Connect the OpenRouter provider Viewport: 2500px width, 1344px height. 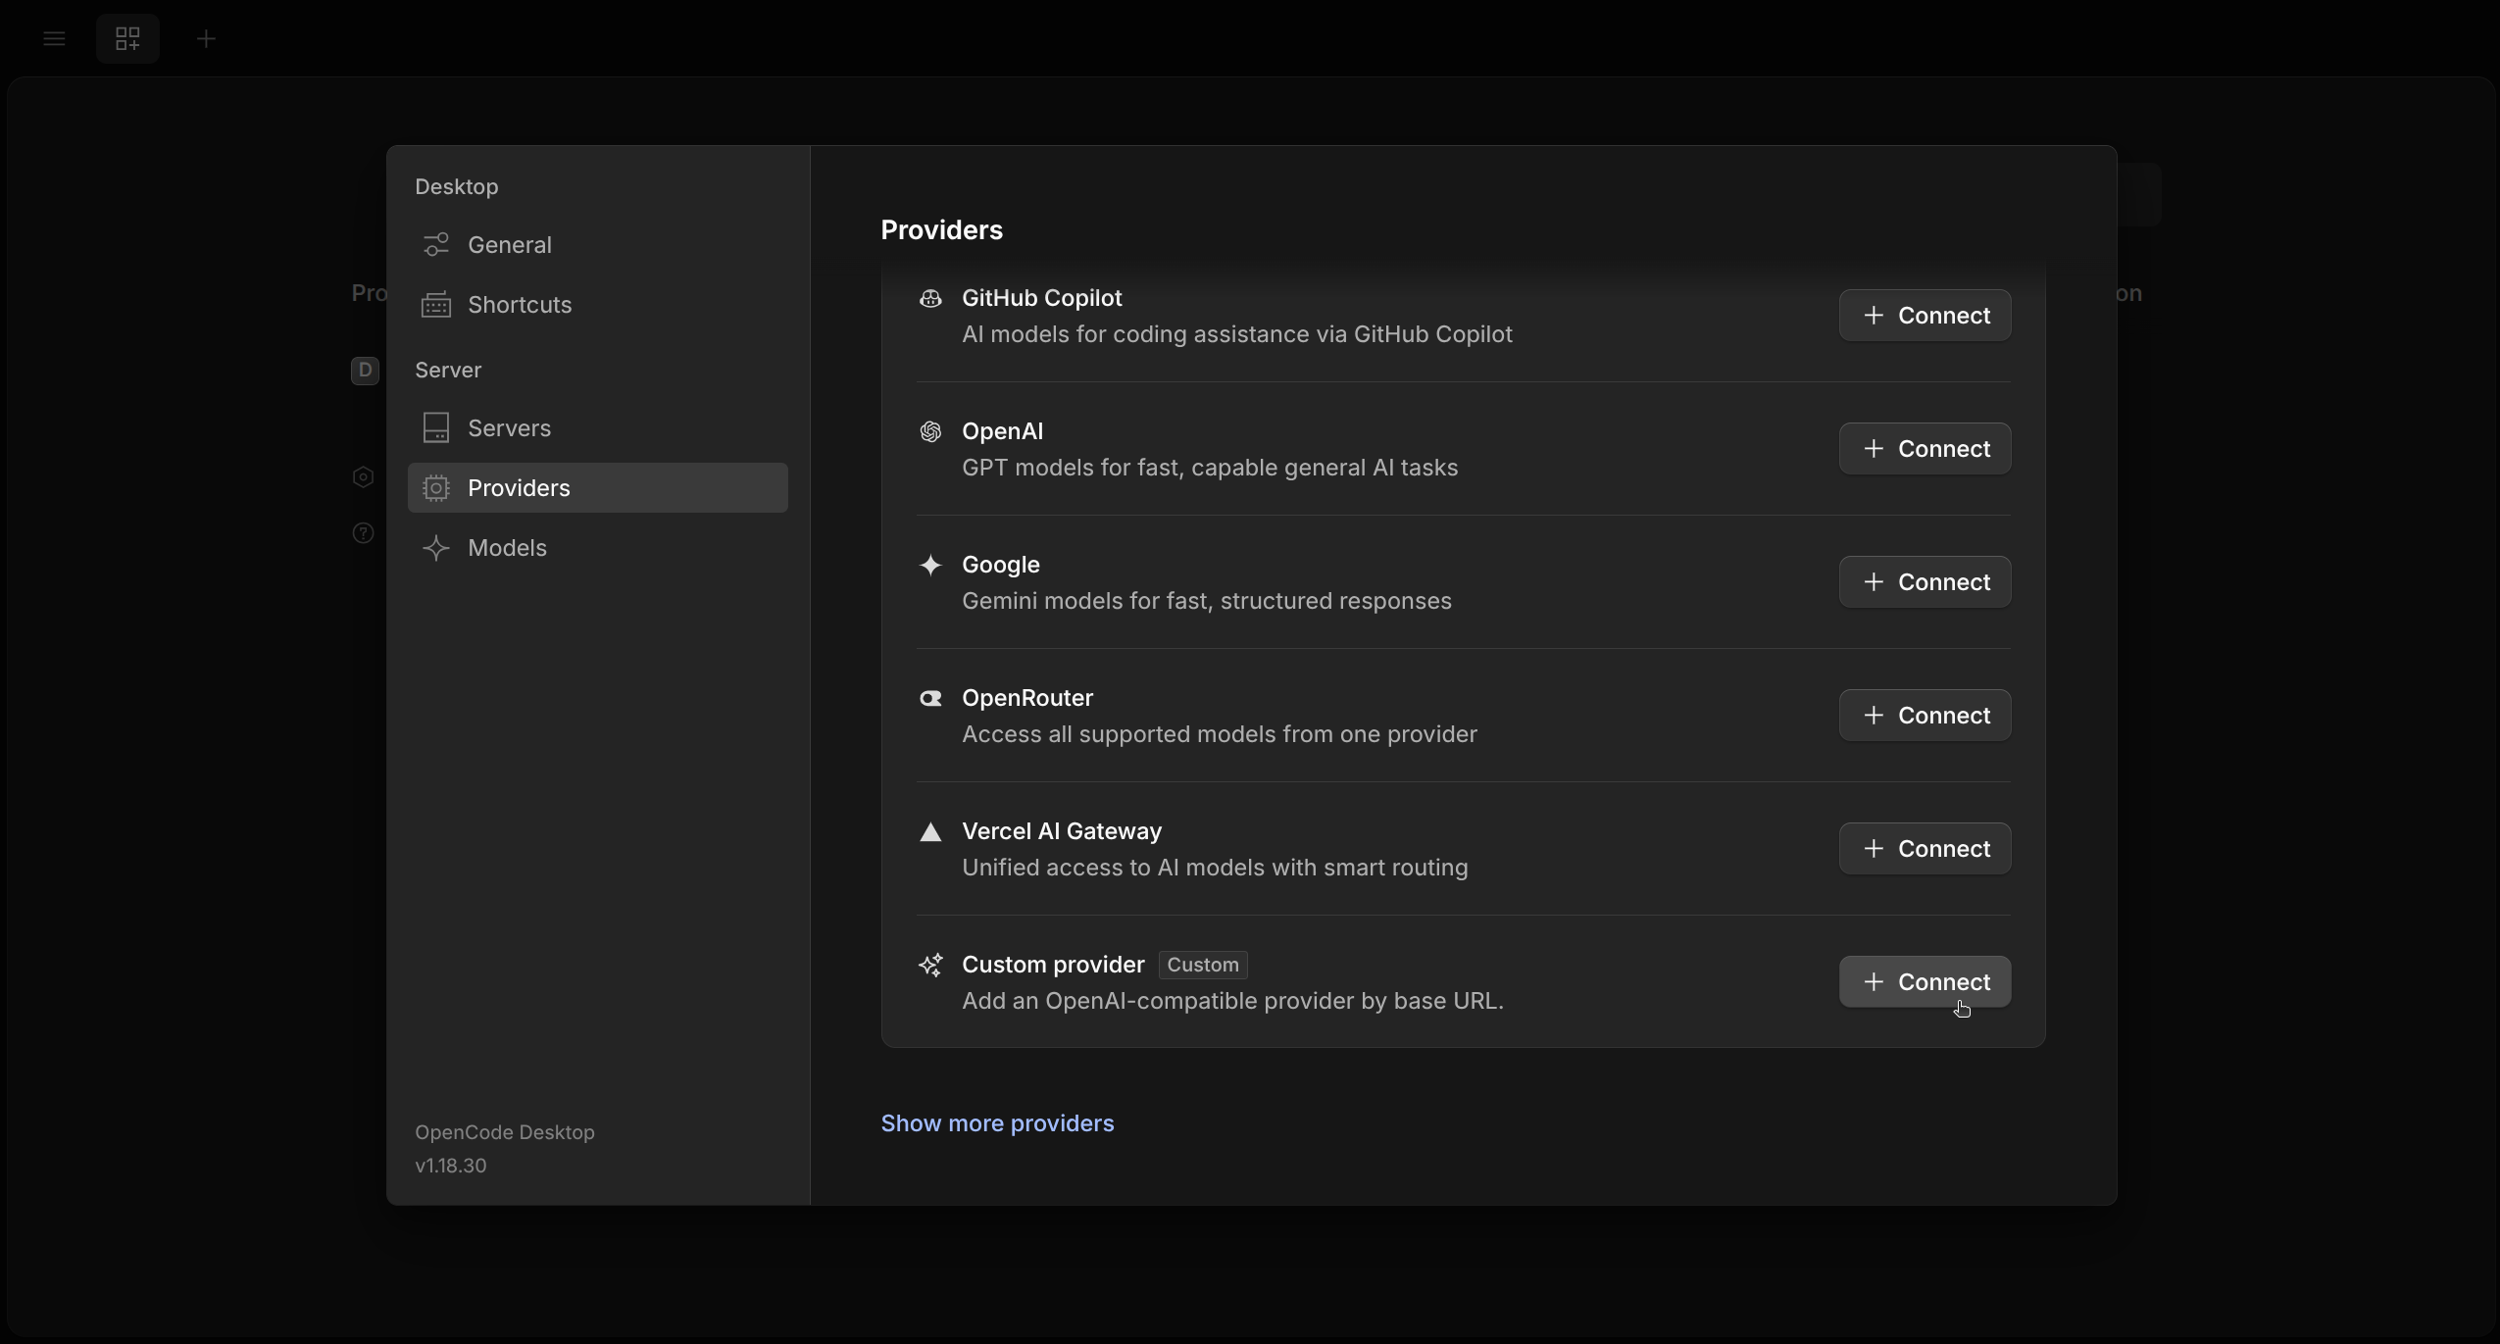point(1925,716)
